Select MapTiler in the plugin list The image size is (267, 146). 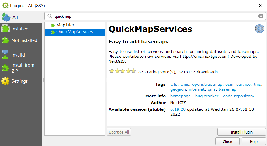pyautogui.click(x=75, y=25)
